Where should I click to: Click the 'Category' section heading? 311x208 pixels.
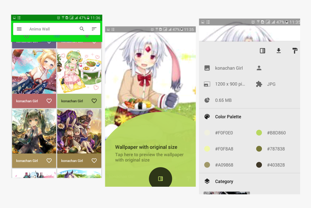[224, 182]
